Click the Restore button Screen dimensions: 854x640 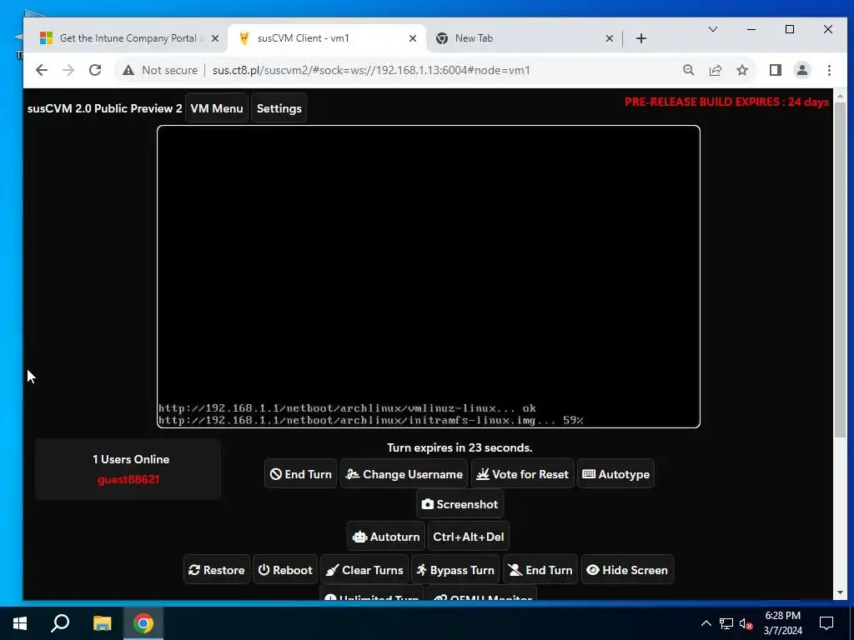click(x=217, y=570)
